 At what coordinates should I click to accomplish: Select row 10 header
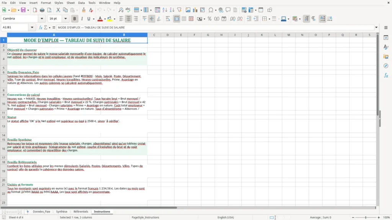pos(3,104)
